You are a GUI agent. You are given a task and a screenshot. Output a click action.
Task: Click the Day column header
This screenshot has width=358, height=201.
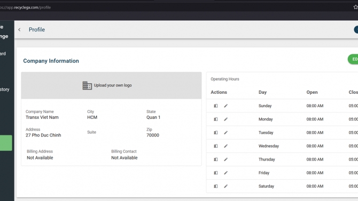click(x=262, y=92)
